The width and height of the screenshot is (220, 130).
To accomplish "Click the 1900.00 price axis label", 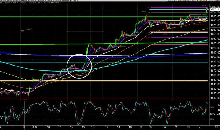I will click(x=215, y=57).
